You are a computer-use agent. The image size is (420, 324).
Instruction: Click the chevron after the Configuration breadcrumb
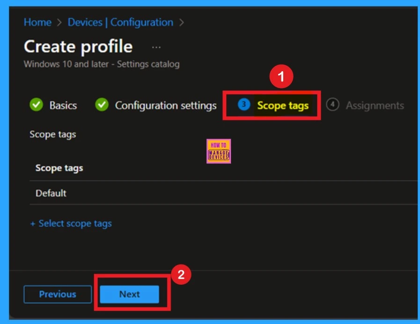click(181, 22)
